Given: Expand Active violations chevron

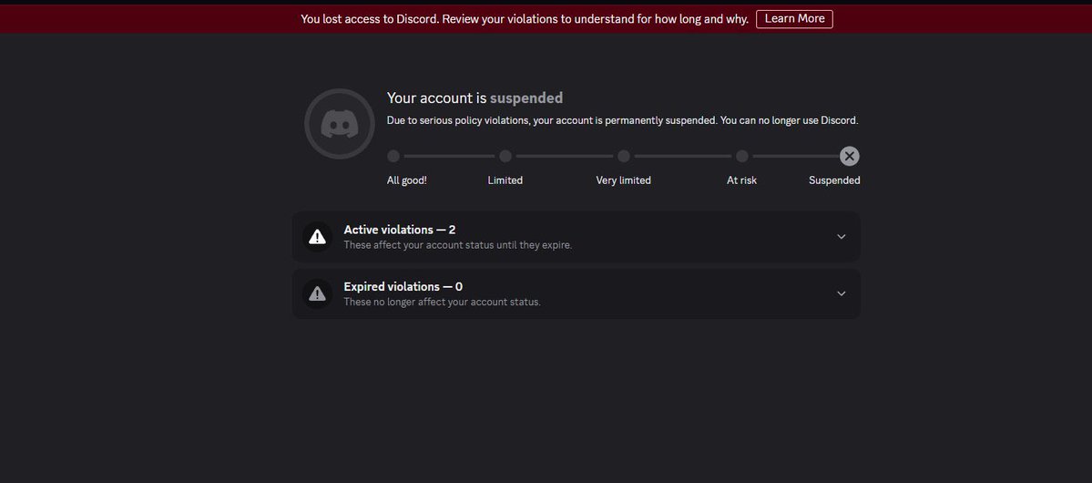Looking at the screenshot, I should [x=842, y=236].
